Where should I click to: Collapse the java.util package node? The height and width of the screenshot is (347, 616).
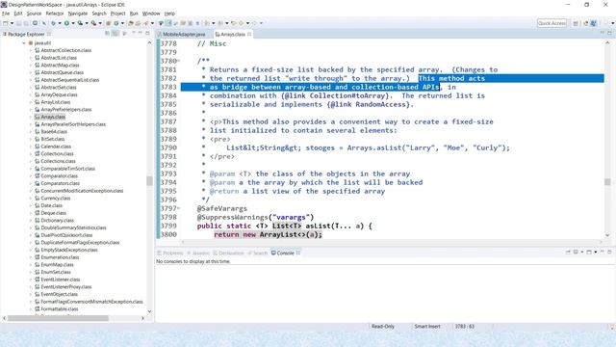tap(24, 42)
